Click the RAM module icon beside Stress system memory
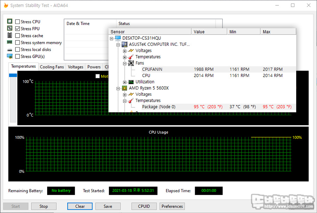Screen dimensions: 317x213 coord(10,42)
